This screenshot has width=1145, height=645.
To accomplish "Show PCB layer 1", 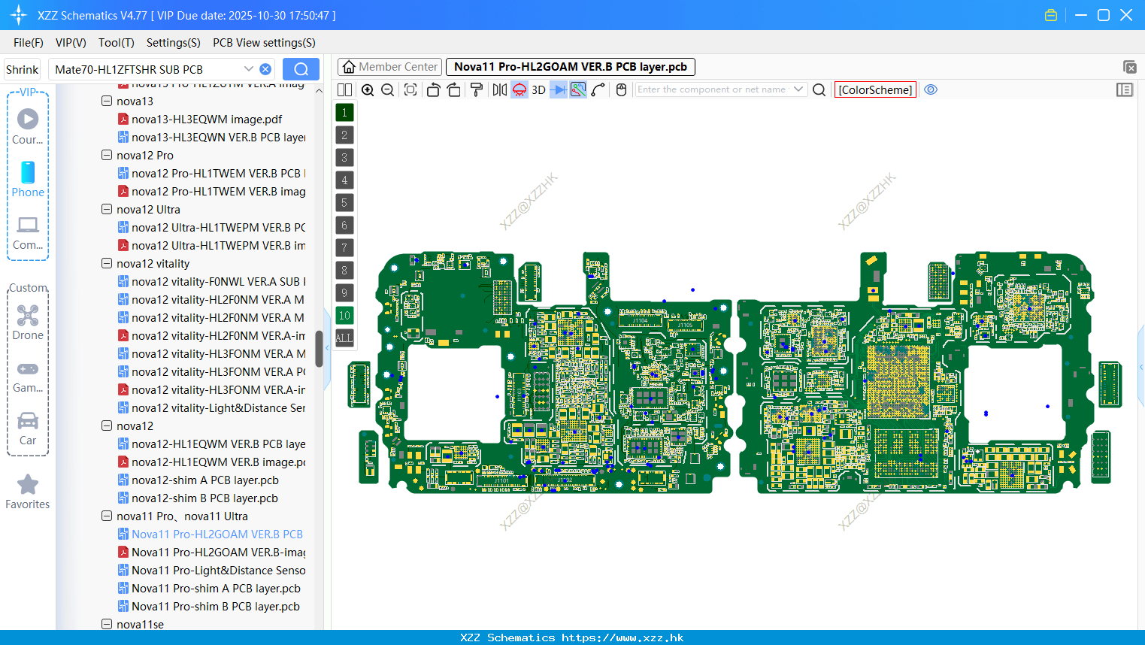I will tap(344, 113).
